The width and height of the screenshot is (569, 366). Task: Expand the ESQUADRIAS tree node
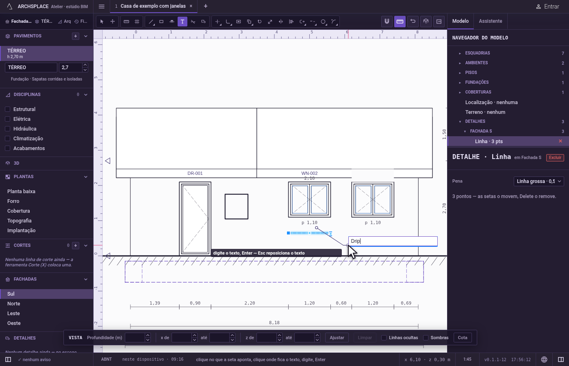460,53
